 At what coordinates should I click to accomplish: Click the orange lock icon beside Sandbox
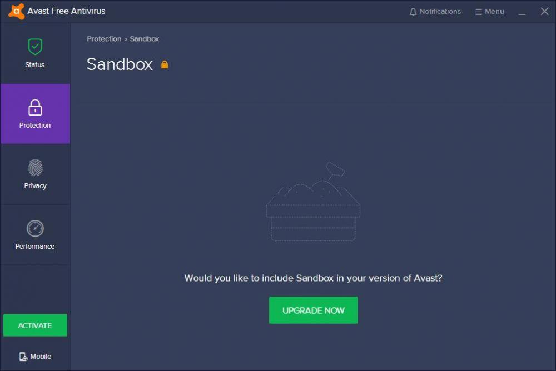(x=165, y=64)
